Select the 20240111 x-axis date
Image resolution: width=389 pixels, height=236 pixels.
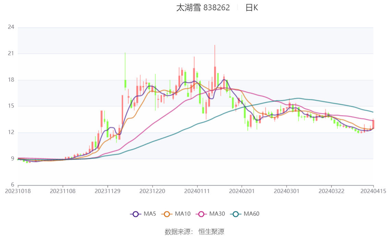tap(197, 191)
